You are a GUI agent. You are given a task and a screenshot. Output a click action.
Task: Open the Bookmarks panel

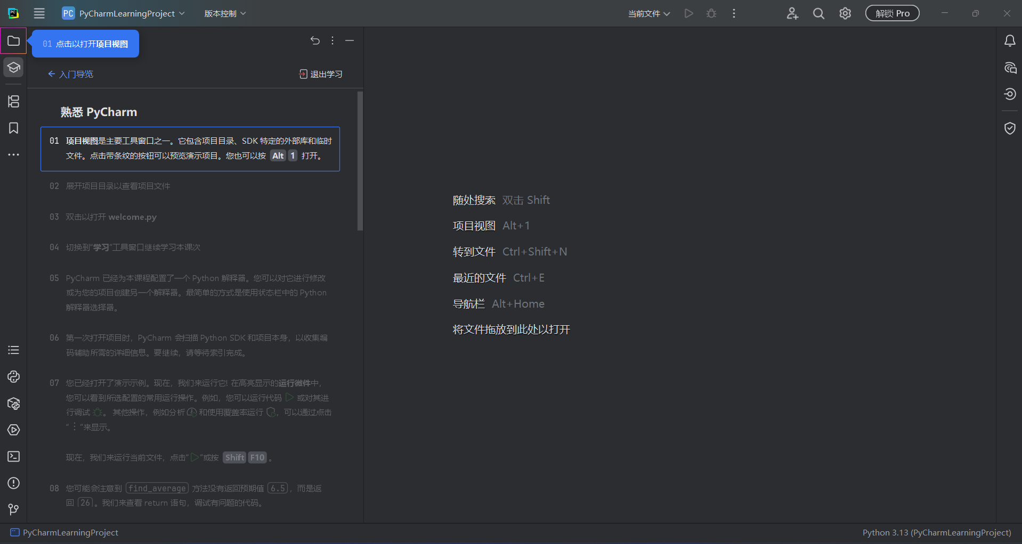(13, 128)
